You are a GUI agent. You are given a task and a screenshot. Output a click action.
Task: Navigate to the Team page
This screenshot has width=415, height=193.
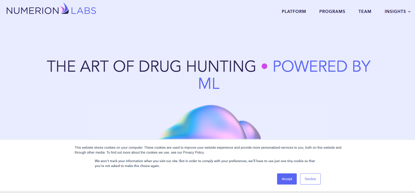click(365, 11)
